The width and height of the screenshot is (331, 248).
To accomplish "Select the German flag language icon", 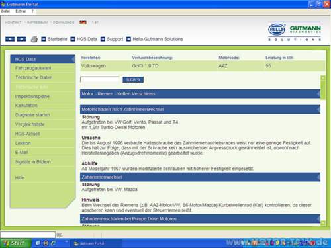I will pos(83,22).
